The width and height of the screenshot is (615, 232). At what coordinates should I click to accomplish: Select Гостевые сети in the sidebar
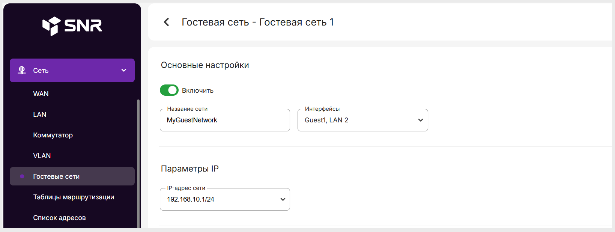click(56, 176)
